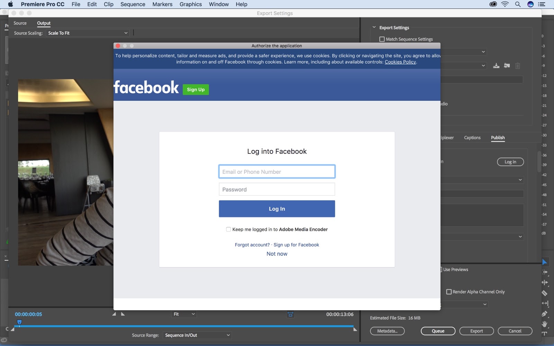The width and height of the screenshot is (554, 346).
Task: Select the Ripple Edit tool
Action: 545,282
